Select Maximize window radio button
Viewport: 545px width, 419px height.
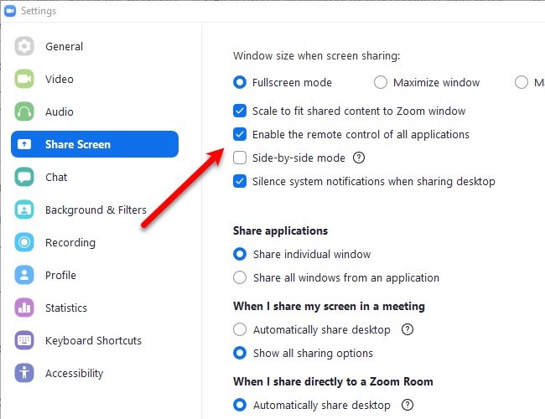pyautogui.click(x=381, y=83)
